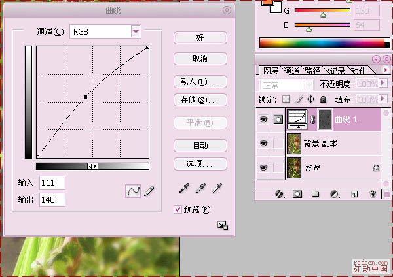This screenshot has width=393, height=277.
Task: Switch to the 路径 tab
Action: (x=313, y=71)
